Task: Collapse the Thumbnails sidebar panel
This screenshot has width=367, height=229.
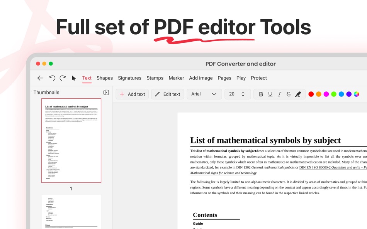Action: (106, 93)
